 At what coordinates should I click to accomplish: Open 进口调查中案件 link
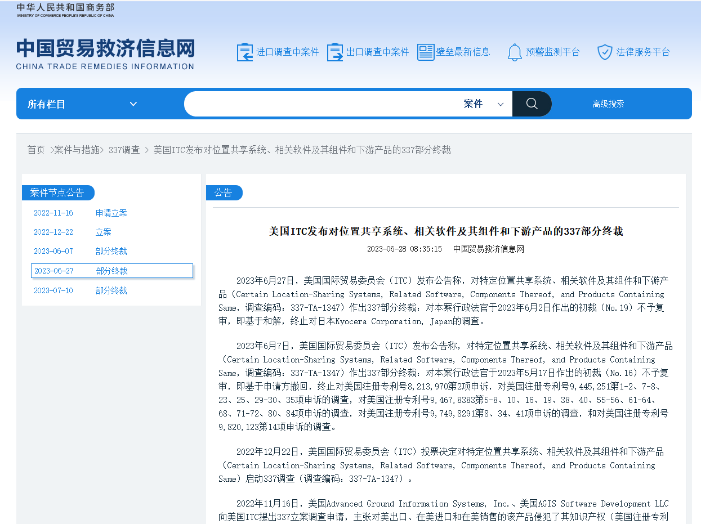coord(288,52)
